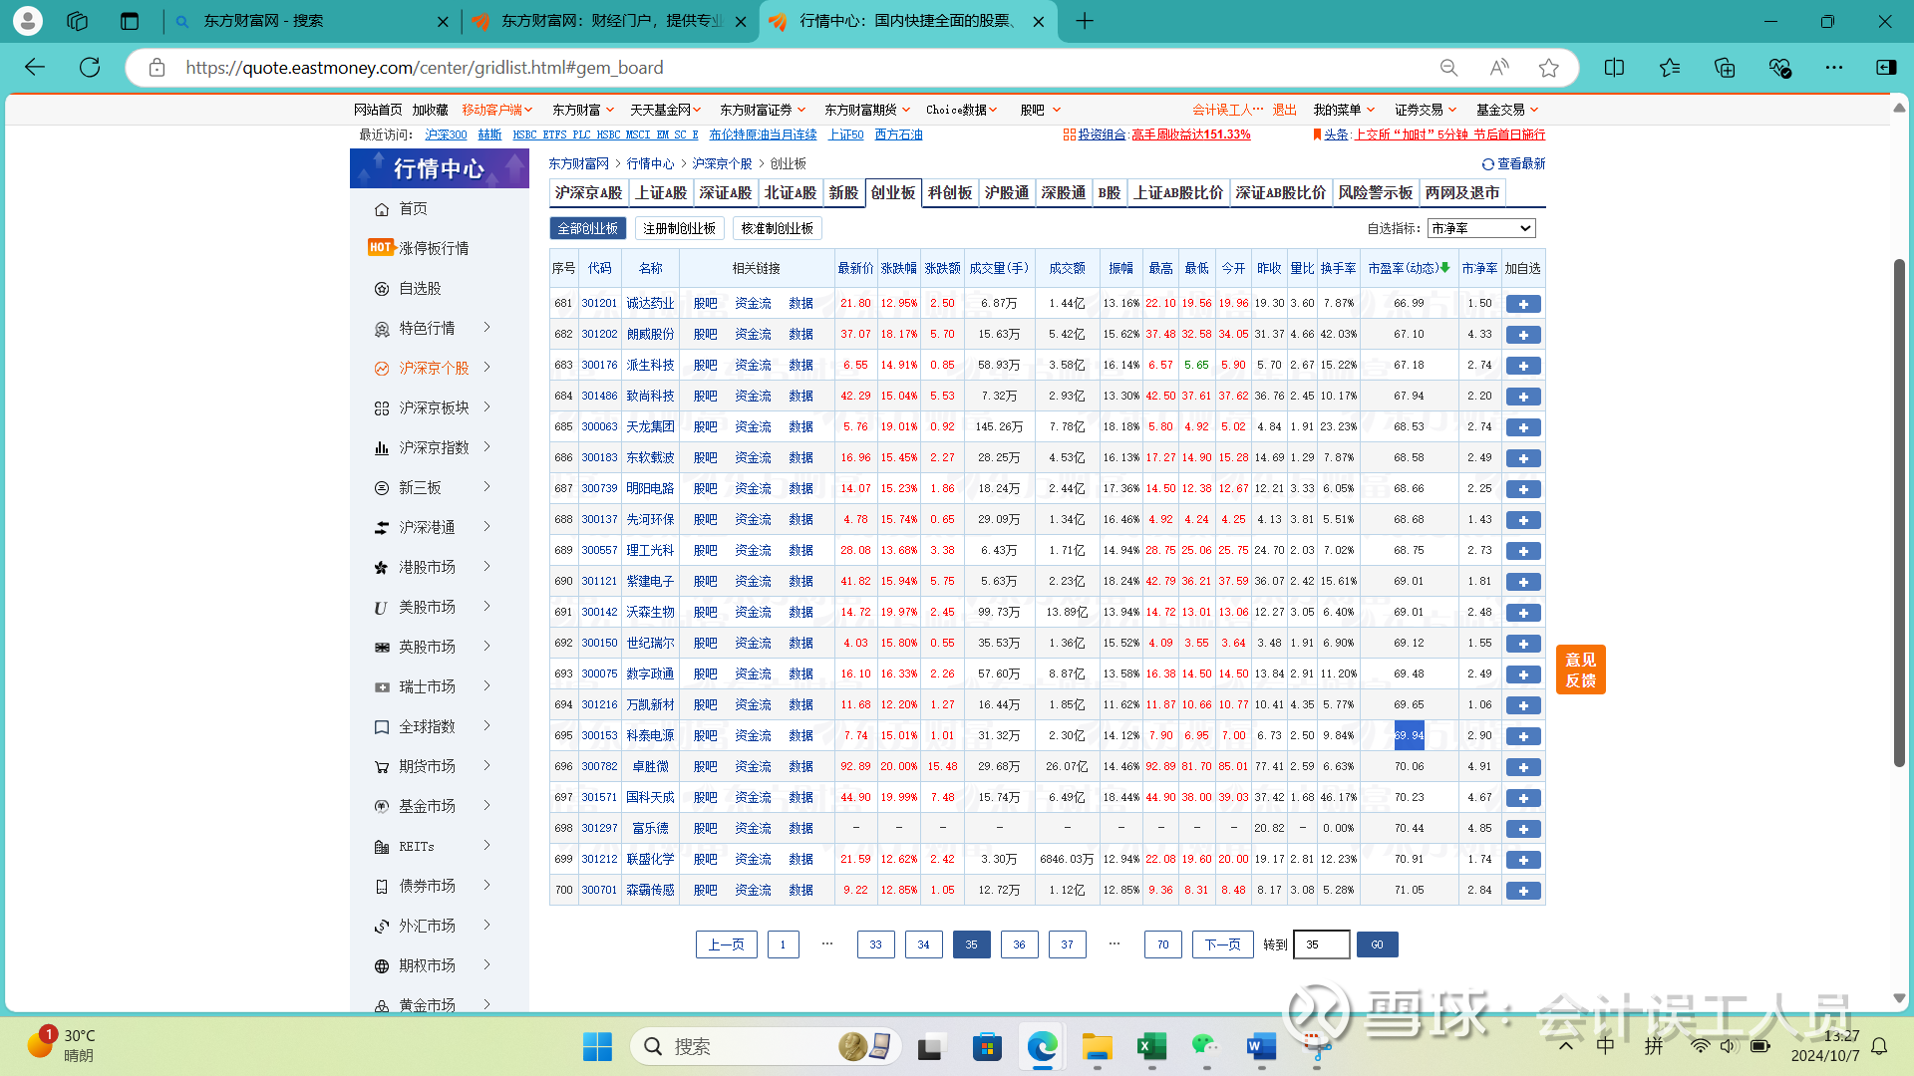Open 资金流 link for 紫建电子

click(x=753, y=582)
